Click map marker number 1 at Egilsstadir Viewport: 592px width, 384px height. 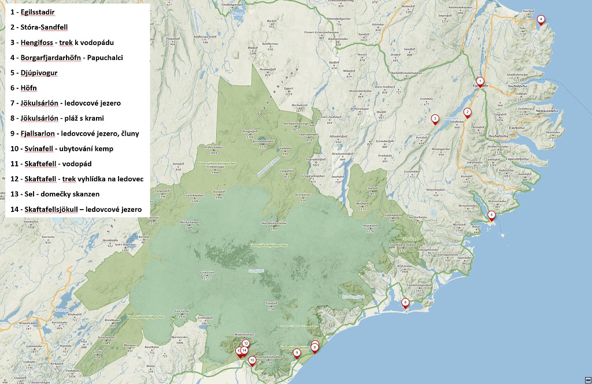(479, 81)
